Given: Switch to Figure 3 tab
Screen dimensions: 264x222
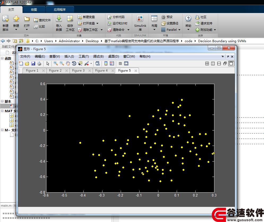Looking at the screenshot, I should click(78, 71).
